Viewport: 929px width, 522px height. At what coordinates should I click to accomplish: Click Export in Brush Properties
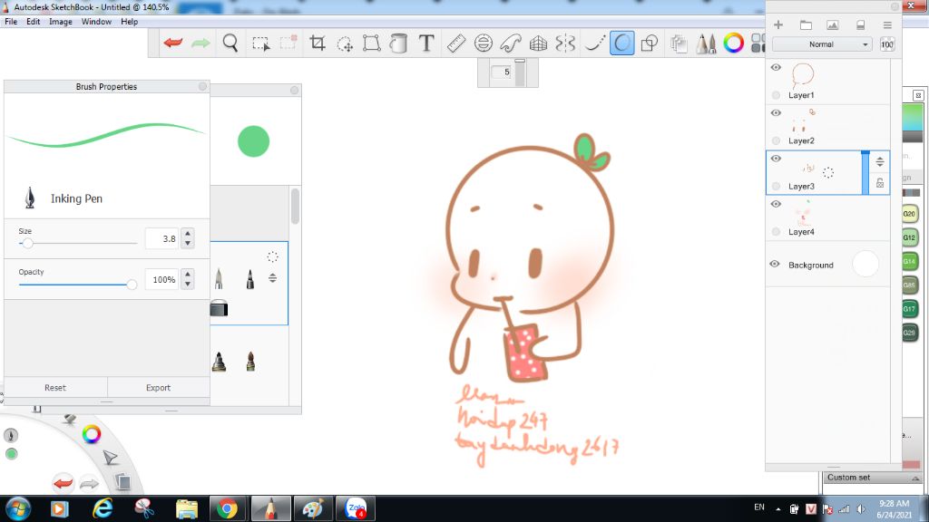click(x=158, y=388)
